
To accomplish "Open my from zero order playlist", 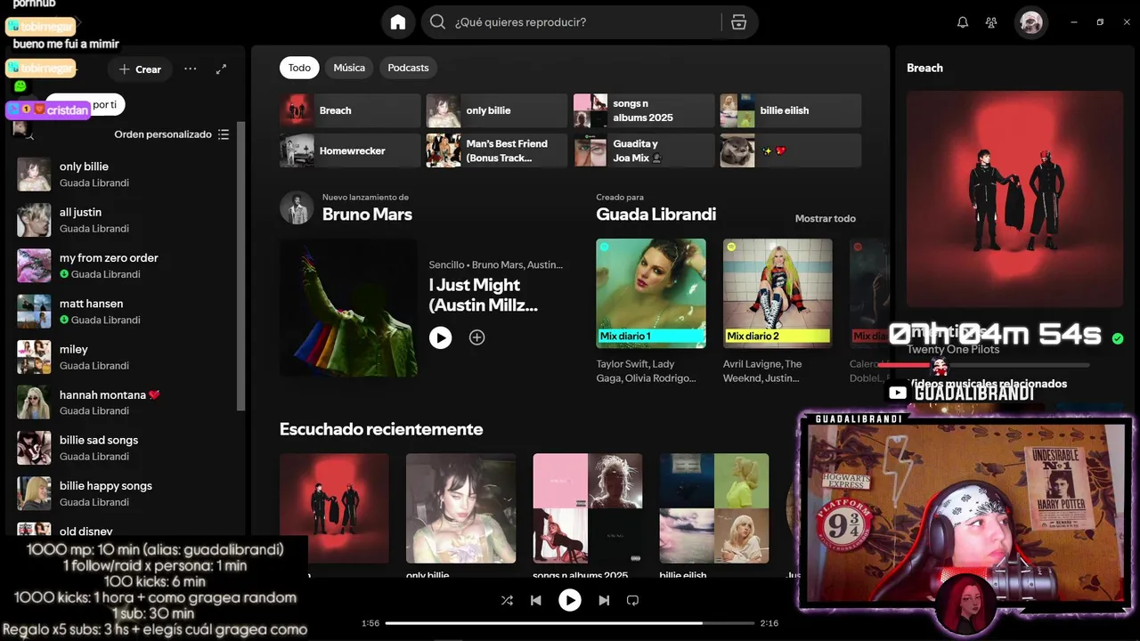I will [124, 266].
